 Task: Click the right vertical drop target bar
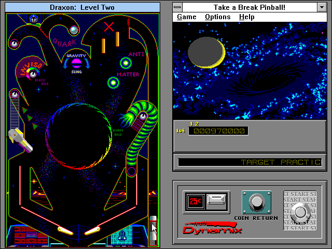117,39
